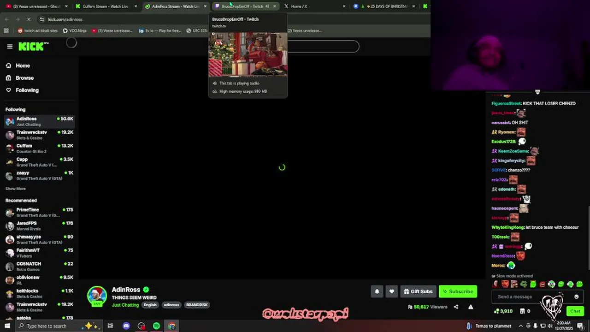590x332 pixels.
Task: Open Ev io Play for free bookmark
Action: click(x=160, y=31)
